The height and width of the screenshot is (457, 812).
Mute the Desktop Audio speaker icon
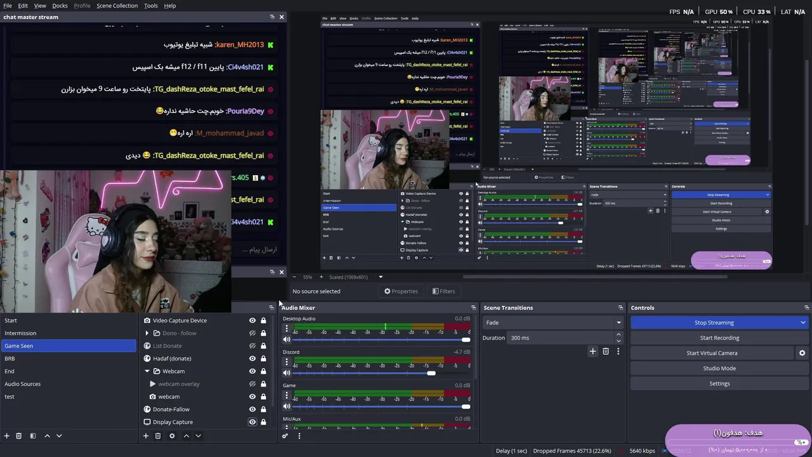point(287,340)
